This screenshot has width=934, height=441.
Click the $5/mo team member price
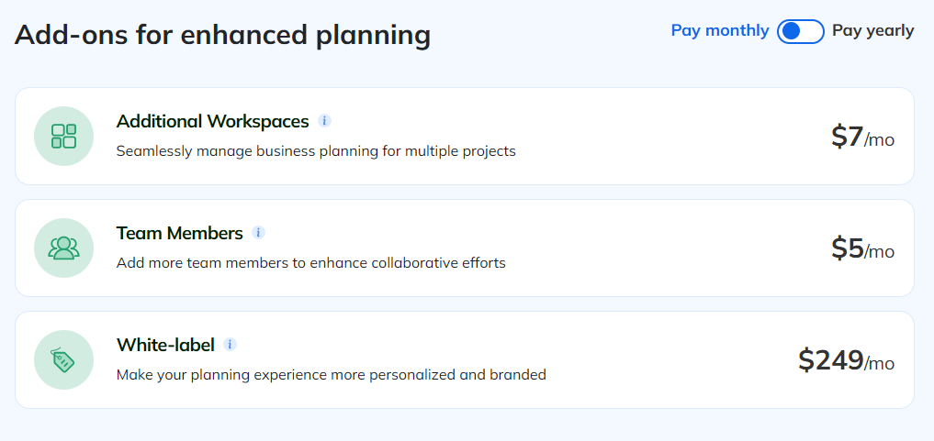tap(861, 249)
